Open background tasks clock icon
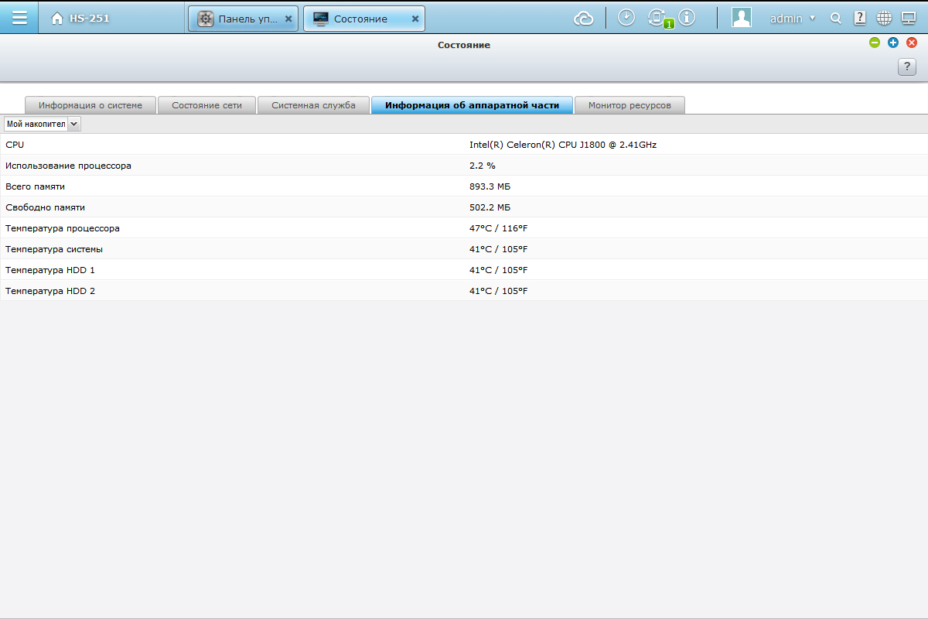Screen dimensions: 928x619 [626, 18]
